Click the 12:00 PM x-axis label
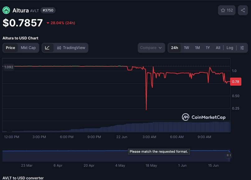 12,137
